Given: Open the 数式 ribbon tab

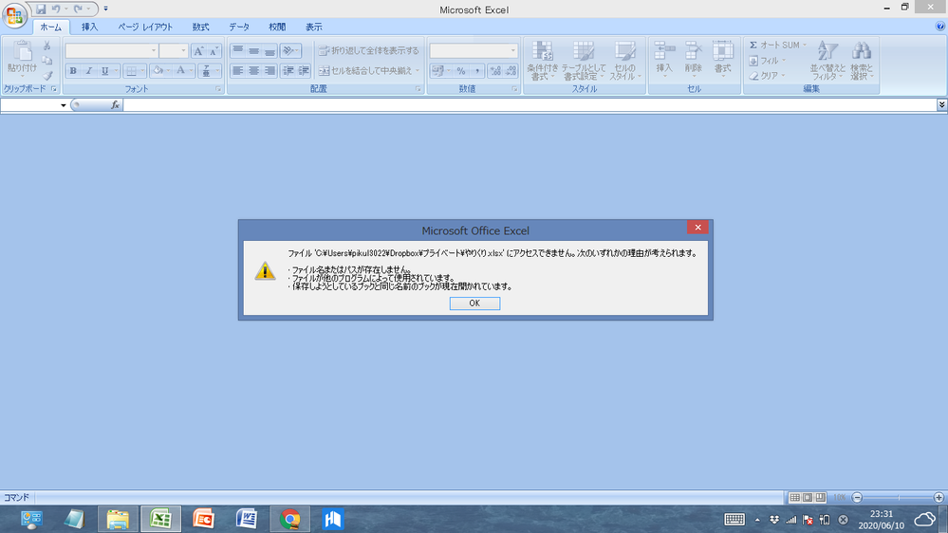Looking at the screenshot, I should click(x=201, y=28).
